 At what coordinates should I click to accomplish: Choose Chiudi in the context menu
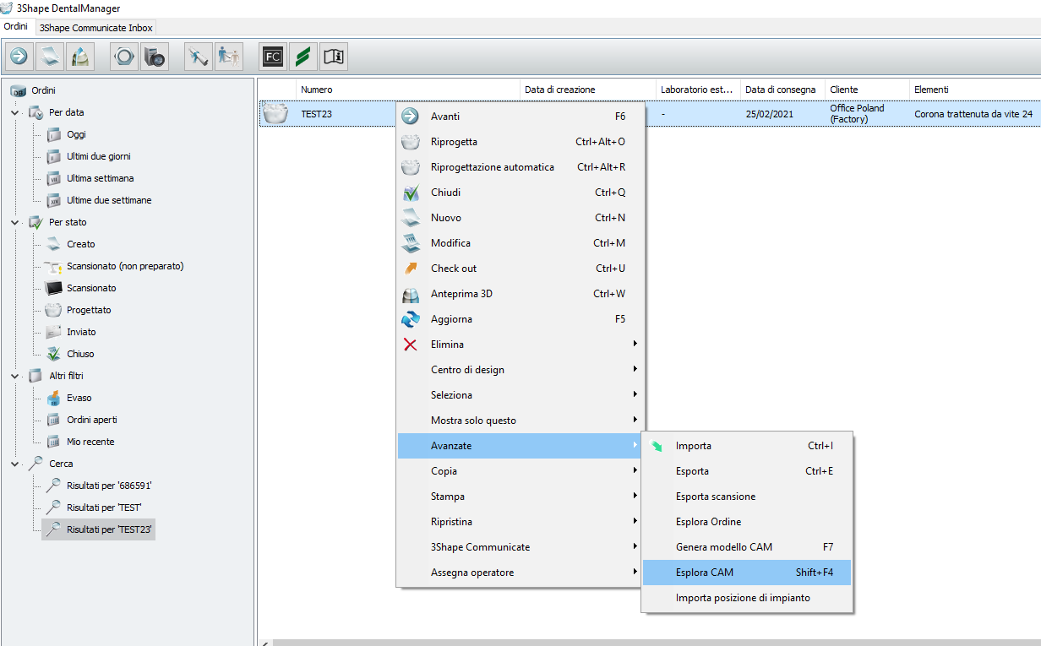(x=520, y=193)
